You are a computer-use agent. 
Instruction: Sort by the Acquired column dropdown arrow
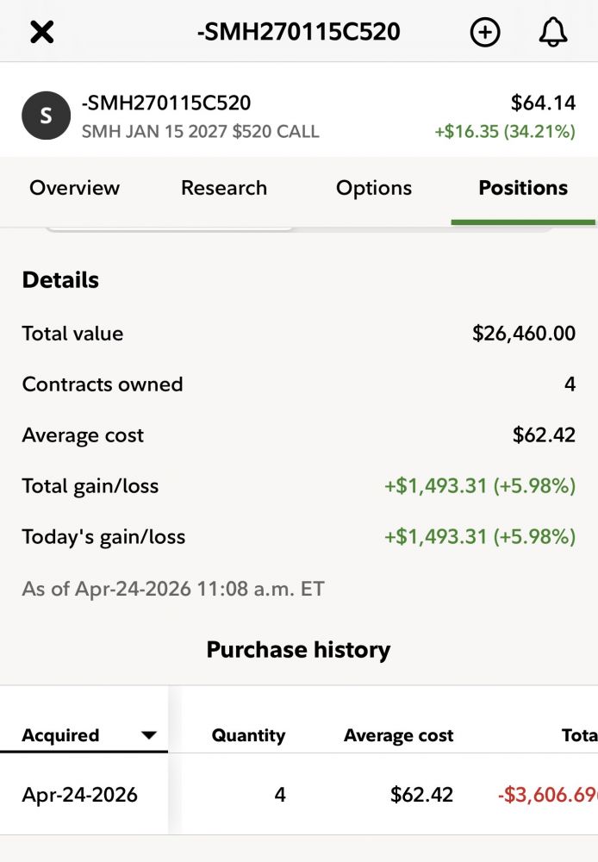(149, 735)
